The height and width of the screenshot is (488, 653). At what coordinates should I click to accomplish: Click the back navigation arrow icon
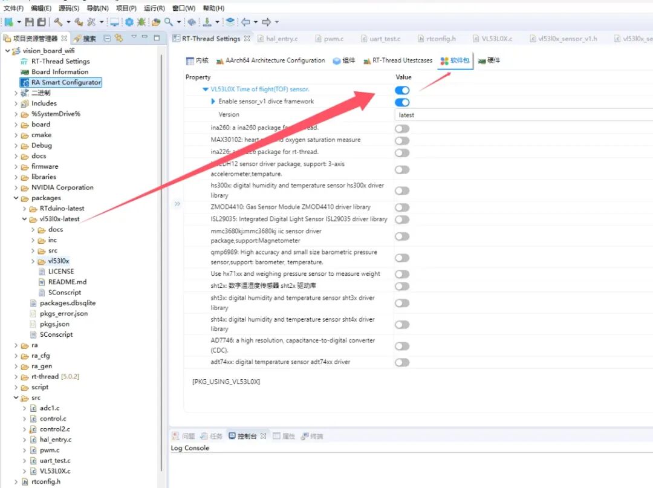click(245, 22)
